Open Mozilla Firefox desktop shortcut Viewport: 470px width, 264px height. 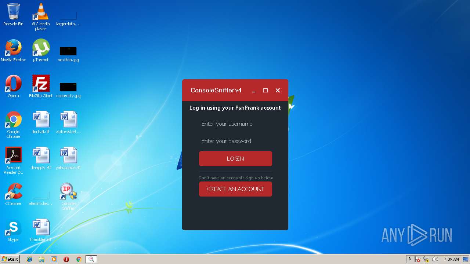(x=13, y=51)
